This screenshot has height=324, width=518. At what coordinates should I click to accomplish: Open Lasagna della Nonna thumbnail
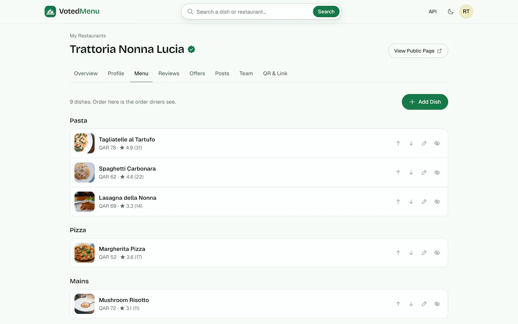click(x=84, y=202)
